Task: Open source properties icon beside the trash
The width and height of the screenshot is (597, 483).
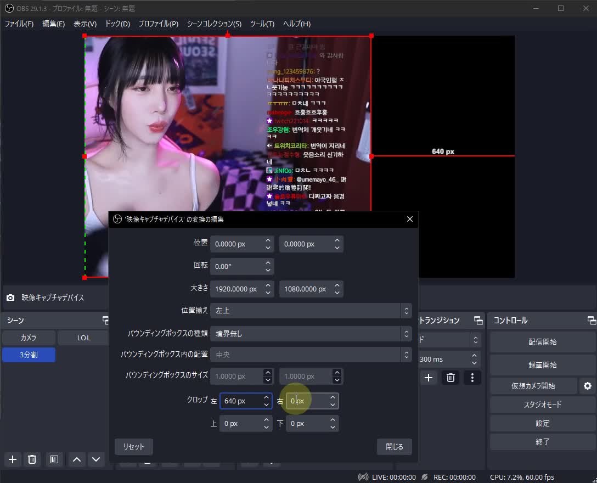Action: (x=53, y=459)
